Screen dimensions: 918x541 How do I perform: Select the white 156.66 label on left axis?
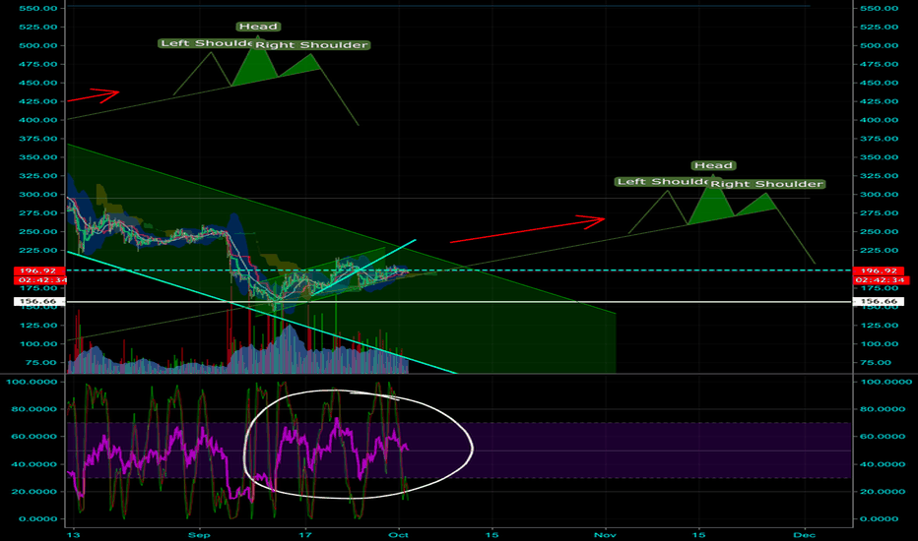(38, 302)
